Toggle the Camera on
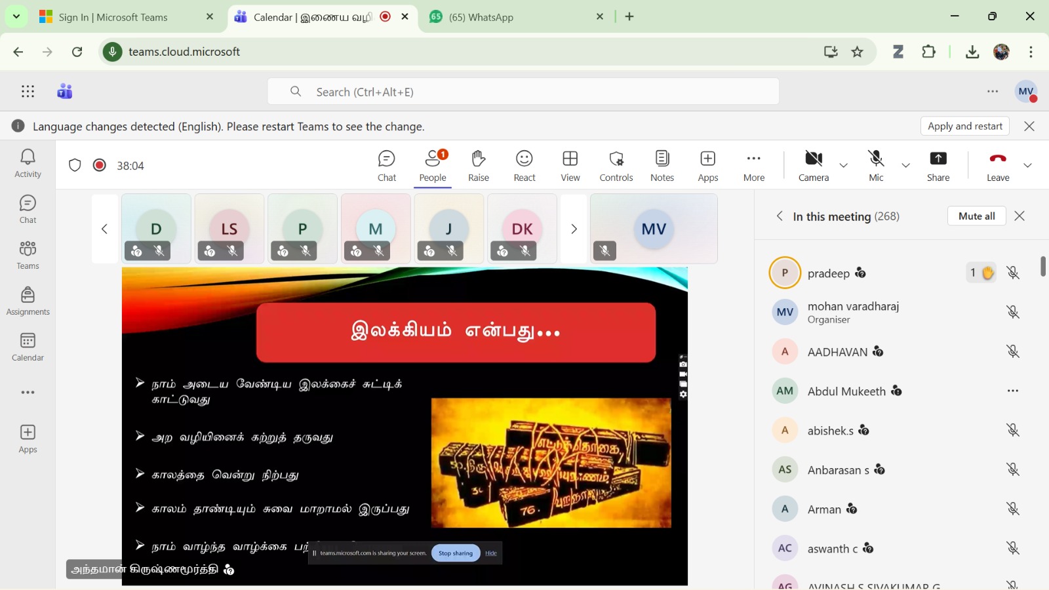 click(813, 166)
